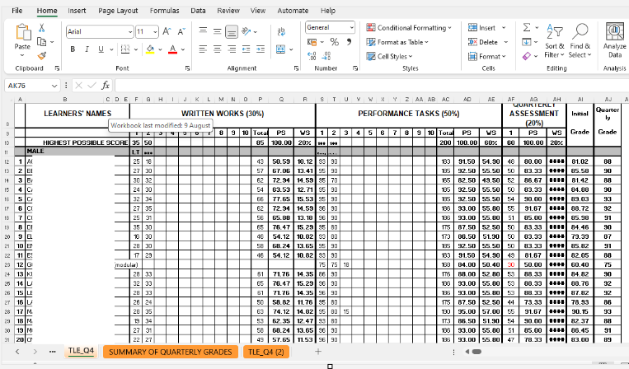The width and height of the screenshot is (629, 369).
Task: Click the Orientation text angle icon
Action: pyautogui.click(x=246, y=31)
